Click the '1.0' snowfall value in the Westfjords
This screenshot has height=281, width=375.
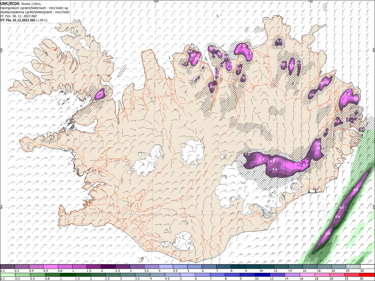point(100,94)
